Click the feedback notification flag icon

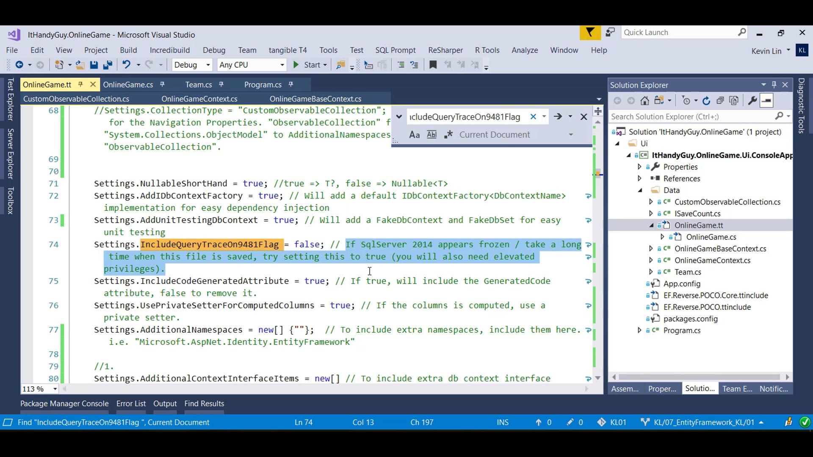590,33
